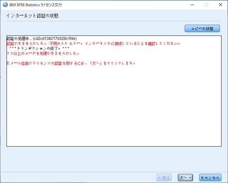
Task: Click the IBM SPSS Statistics title bar icon
Action: 5,5
